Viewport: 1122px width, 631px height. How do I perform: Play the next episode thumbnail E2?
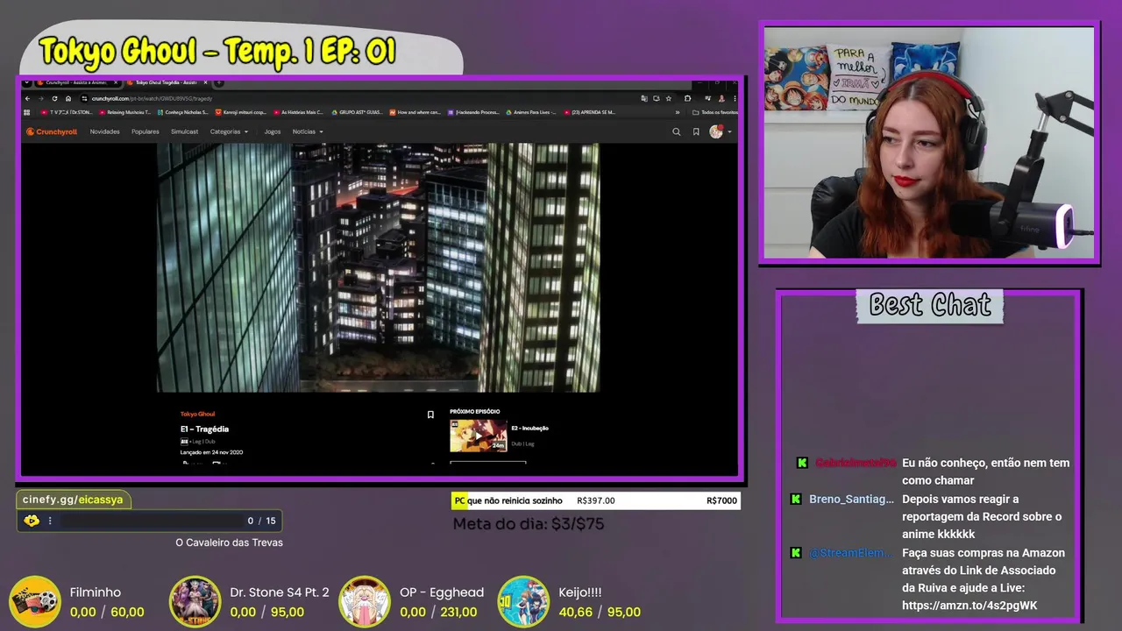coord(479,436)
